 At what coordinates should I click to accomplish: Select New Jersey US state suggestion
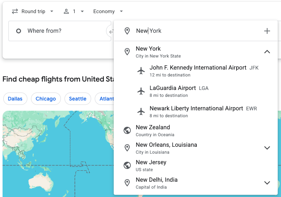[196, 165]
